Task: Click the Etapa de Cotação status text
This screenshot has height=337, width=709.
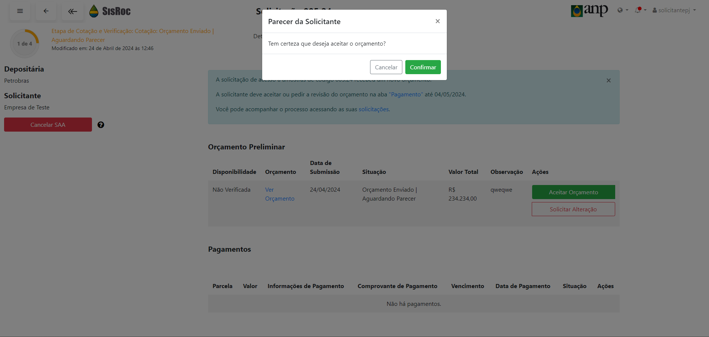Action: [x=133, y=36]
